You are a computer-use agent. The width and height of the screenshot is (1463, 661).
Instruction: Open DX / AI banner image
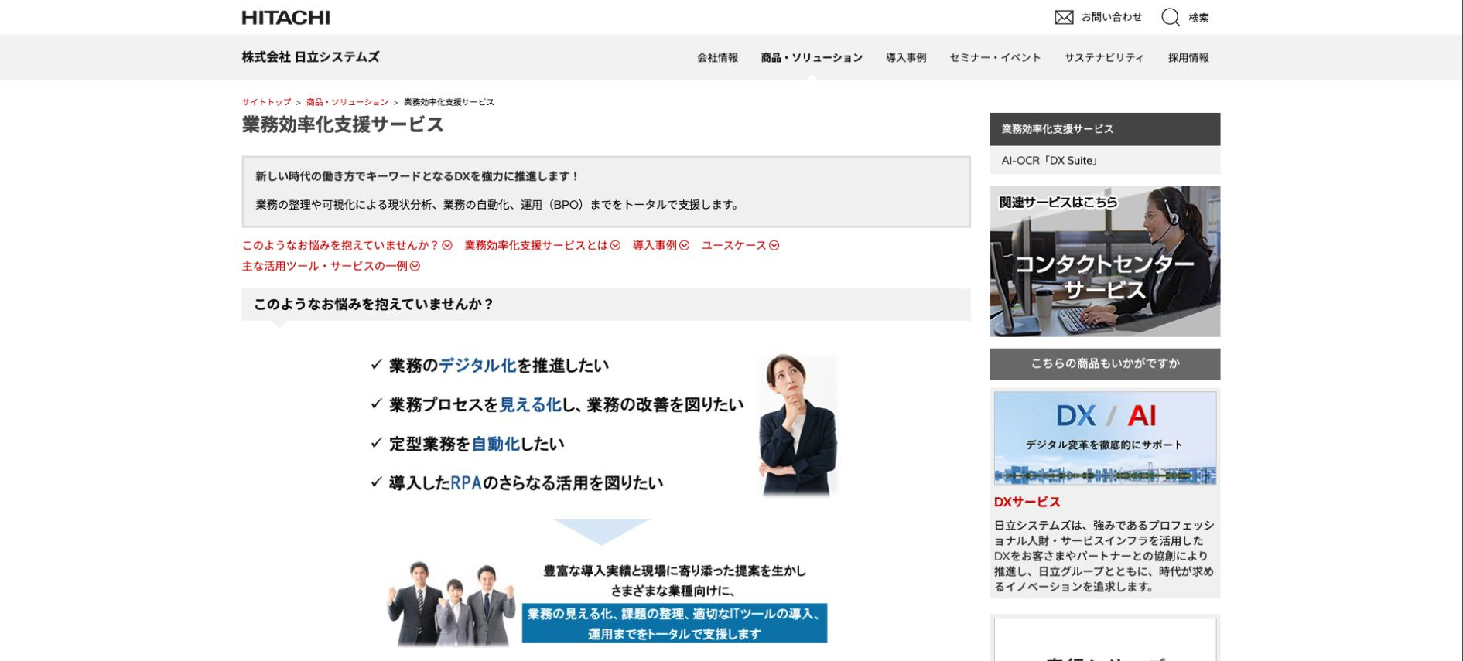click(1105, 438)
